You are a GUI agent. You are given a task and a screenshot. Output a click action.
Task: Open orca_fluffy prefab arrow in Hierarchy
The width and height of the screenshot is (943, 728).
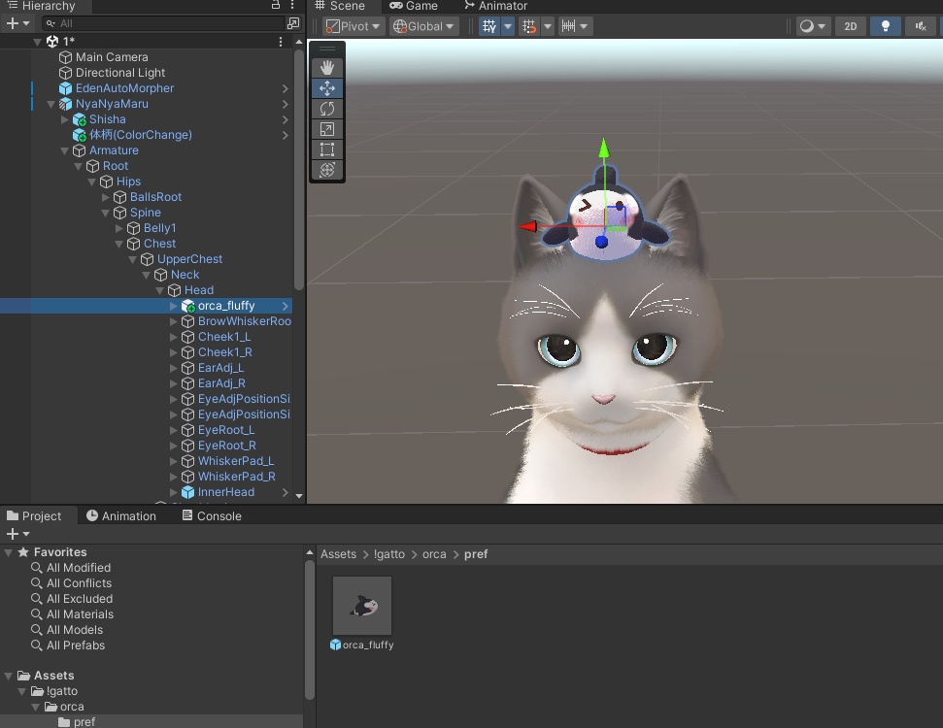(286, 306)
